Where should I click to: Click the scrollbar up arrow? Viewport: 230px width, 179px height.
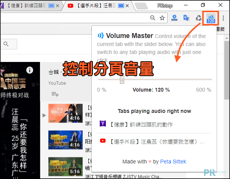point(227,38)
